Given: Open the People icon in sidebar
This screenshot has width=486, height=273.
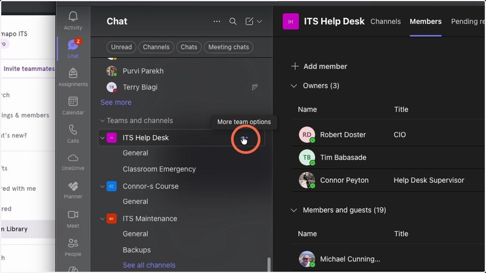Looking at the screenshot, I should point(73,243).
